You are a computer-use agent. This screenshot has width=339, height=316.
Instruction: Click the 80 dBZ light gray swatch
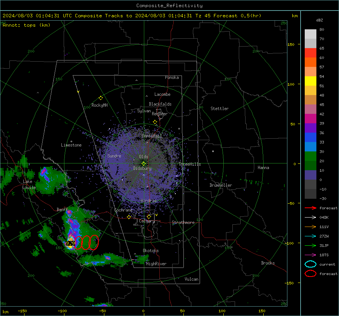click(x=310, y=34)
